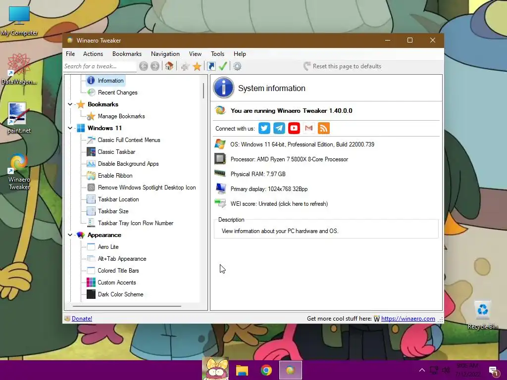Click the Manage Bookmarks star icon

pyautogui.click(x=91, y=116)
